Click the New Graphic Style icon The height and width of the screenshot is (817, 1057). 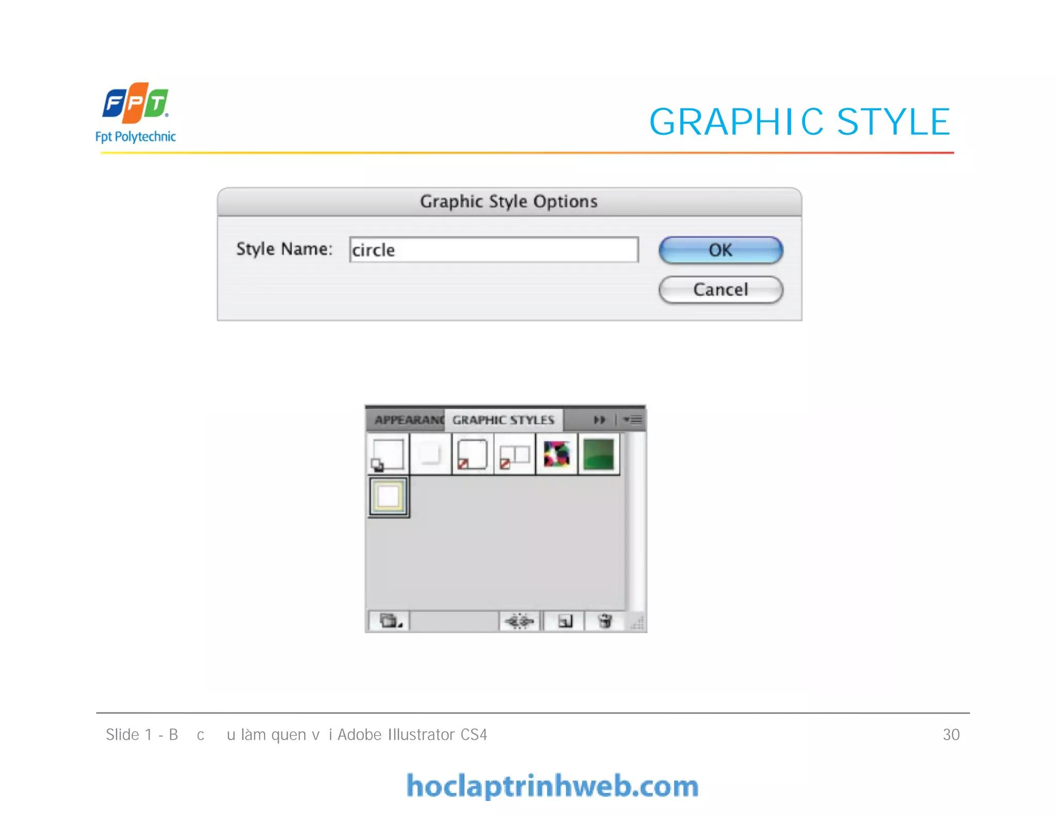565,621
